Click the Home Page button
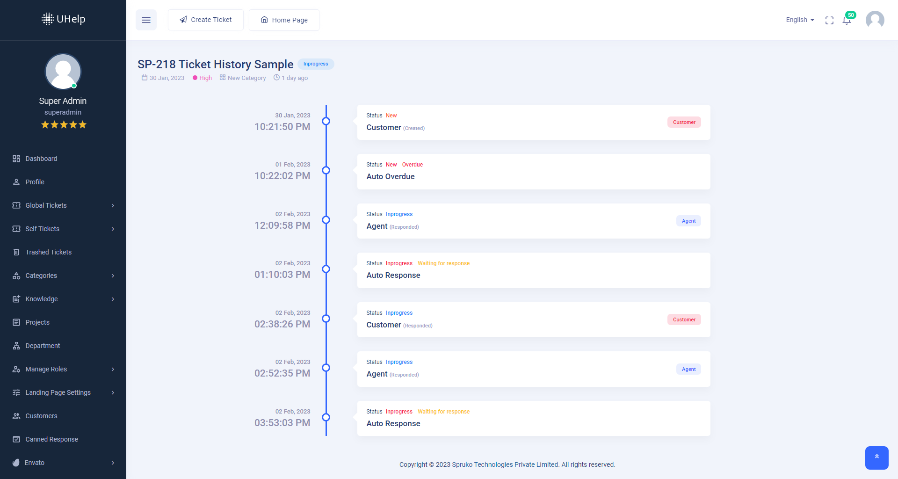 pyautogui.click(x=284, y=20)
